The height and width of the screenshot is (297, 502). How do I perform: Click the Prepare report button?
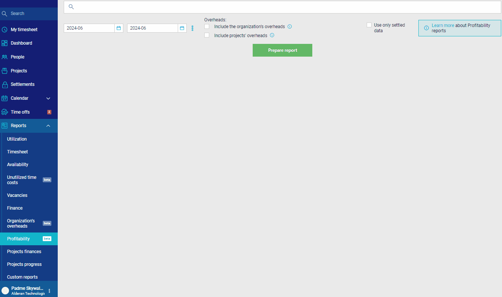click(x=282, y=50)
